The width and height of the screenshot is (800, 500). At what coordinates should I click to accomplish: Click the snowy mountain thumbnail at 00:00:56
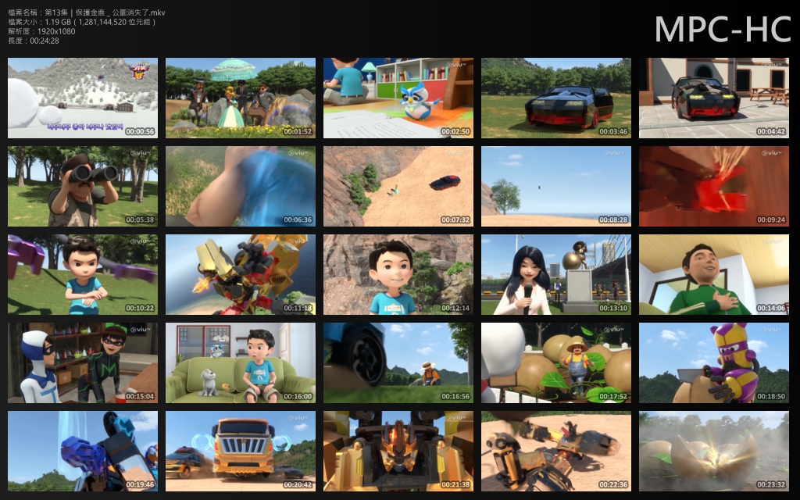click(83, 98)
